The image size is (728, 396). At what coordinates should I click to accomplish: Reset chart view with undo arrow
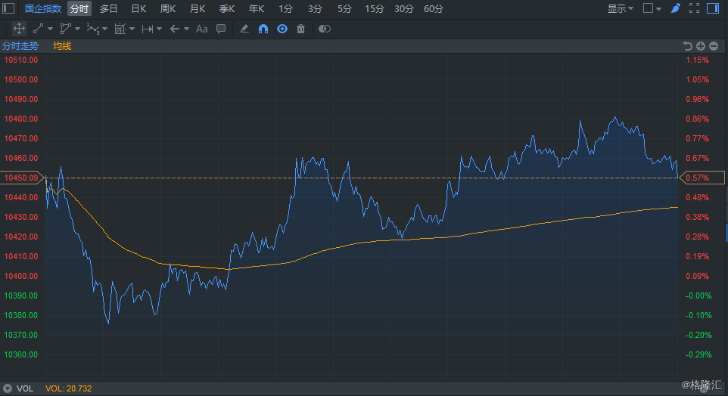(688, 46)
